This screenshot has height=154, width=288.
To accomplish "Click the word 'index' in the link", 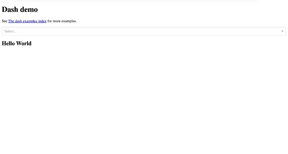I will pyautogui.click(x=42, y=21).
